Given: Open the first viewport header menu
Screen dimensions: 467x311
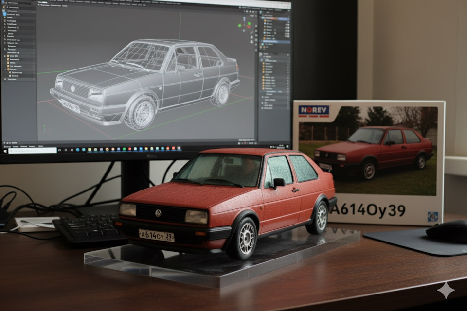Looking at the screenshot, I should (44, 5).
